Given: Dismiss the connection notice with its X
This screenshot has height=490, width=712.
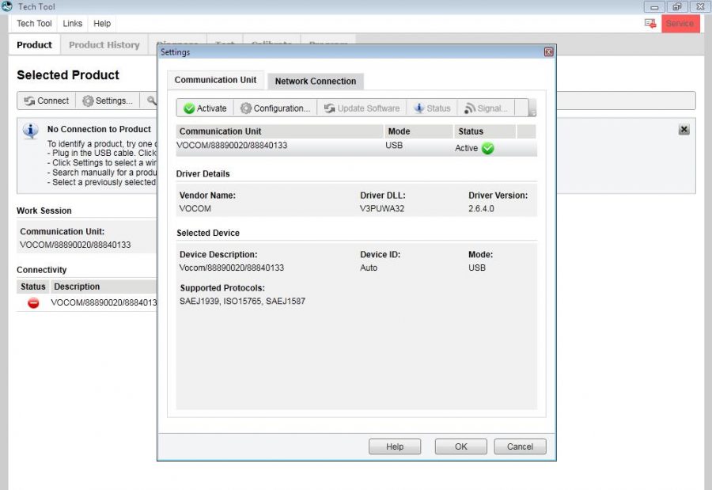Looking at the screenshot, I should 685,129.
